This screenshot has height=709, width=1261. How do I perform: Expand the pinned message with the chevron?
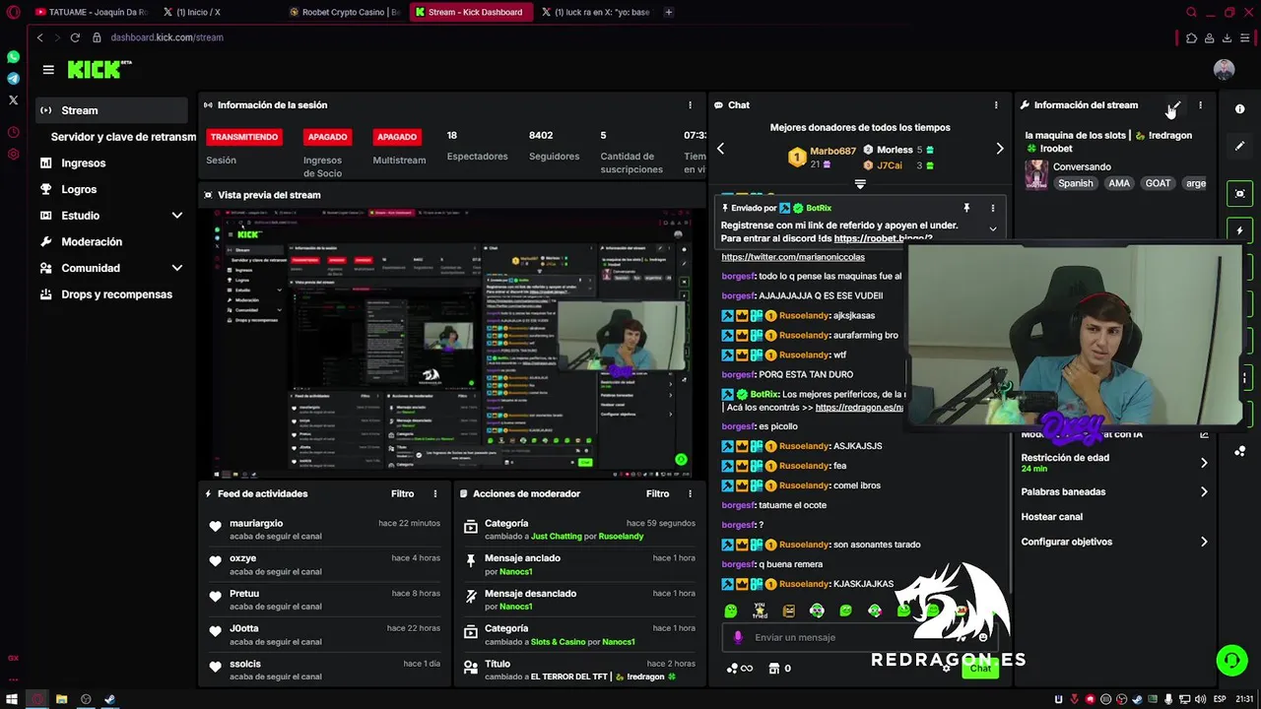[992, 228]
